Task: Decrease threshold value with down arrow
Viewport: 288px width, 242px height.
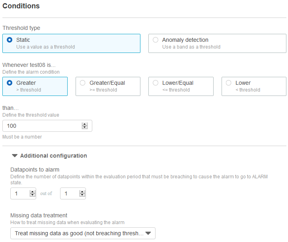Action: 85,127
